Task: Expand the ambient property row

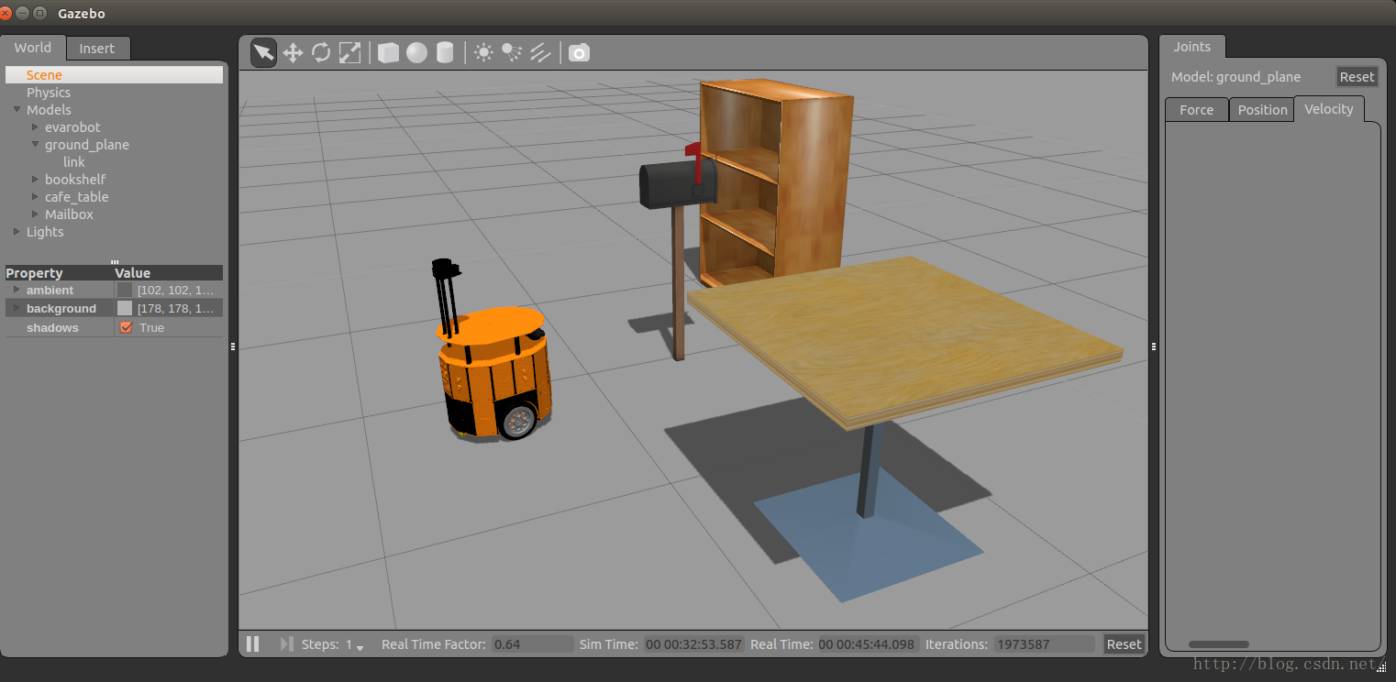Action: point(16,290)
